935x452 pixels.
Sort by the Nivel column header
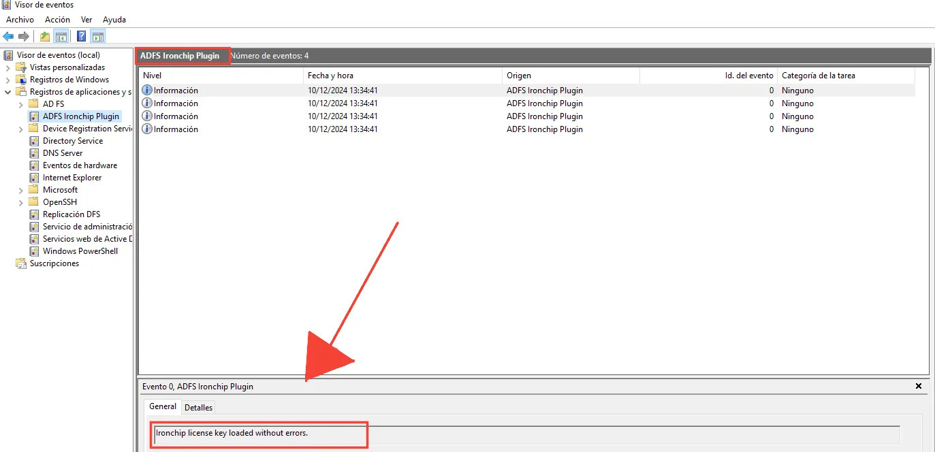coord(221,76)
